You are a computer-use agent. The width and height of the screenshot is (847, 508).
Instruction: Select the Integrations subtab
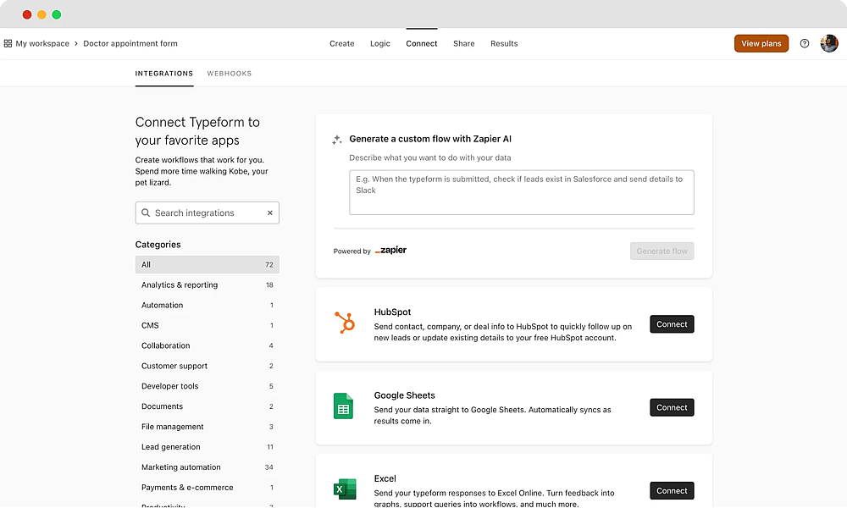pyautogui.click(x=163, y=74)
